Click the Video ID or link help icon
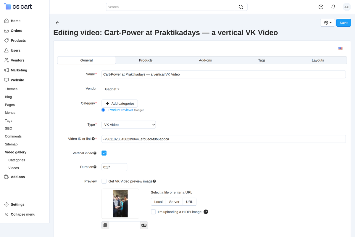Viewport: 355px width, 237px height. click(x=93, y=139)
